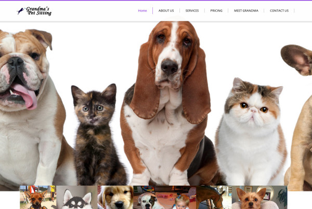Open the Contact Us page
Image resolution: width=312 pixels, height=209 pixels.
tap(279, 10)
